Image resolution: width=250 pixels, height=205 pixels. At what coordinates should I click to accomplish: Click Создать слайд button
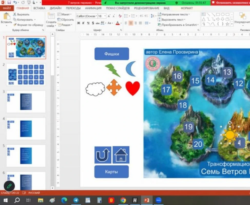(51, 20)
